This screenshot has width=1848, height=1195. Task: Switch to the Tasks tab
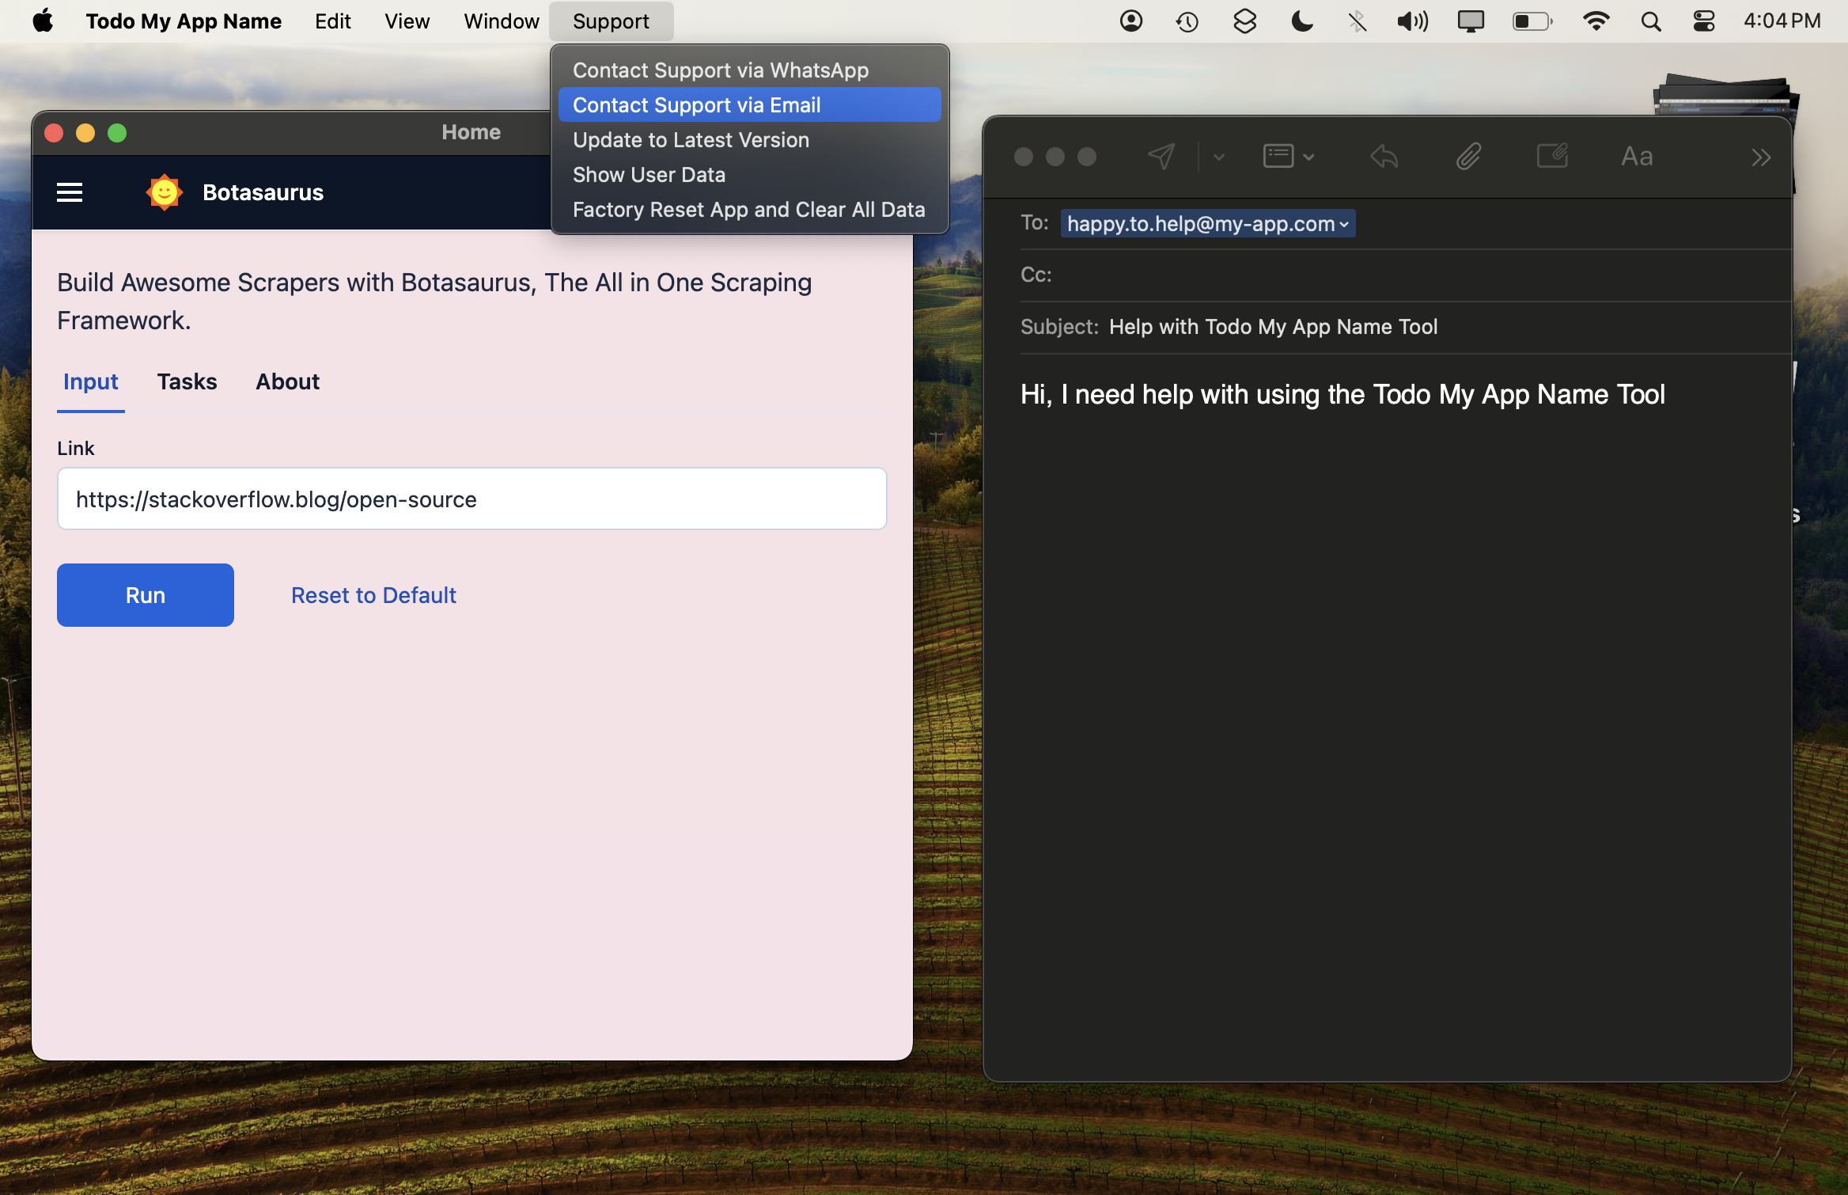tap(187, 382)
